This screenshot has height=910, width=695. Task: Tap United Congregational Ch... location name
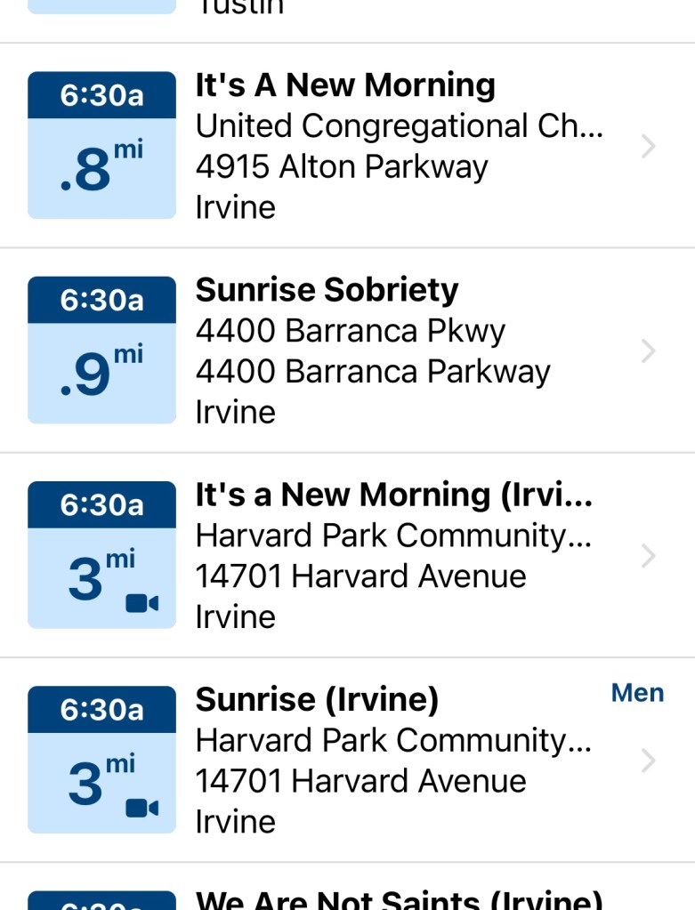[400, 126]
